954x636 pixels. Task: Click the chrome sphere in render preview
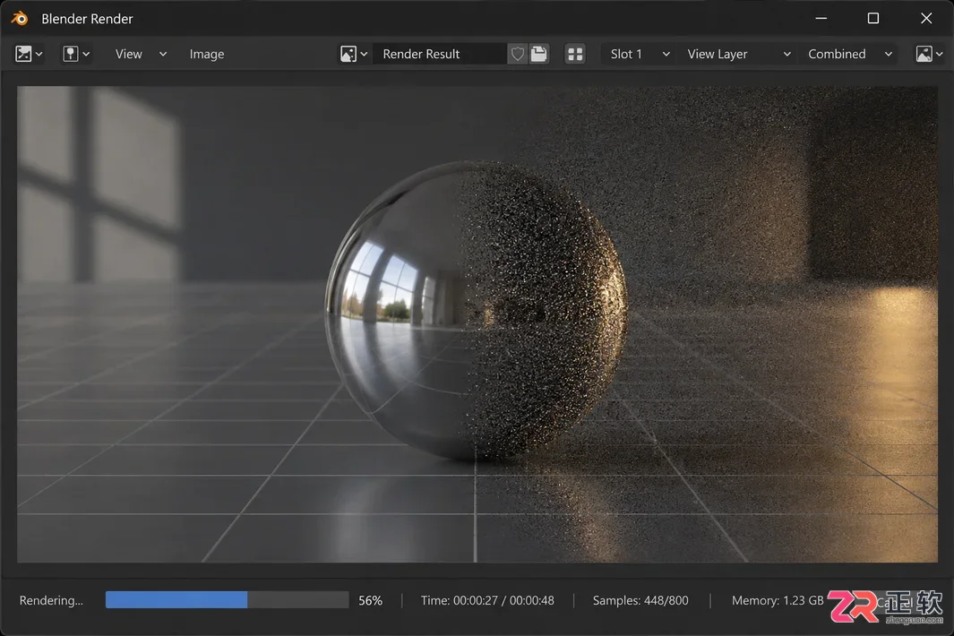point(477,311)
